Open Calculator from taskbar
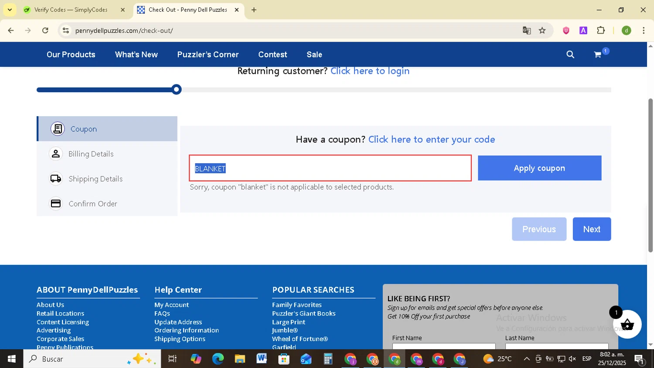 328,359
